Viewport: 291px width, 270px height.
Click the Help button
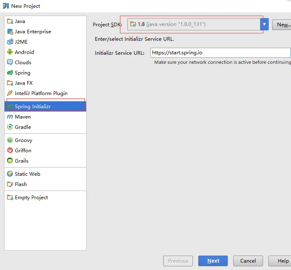coord(280,261)
